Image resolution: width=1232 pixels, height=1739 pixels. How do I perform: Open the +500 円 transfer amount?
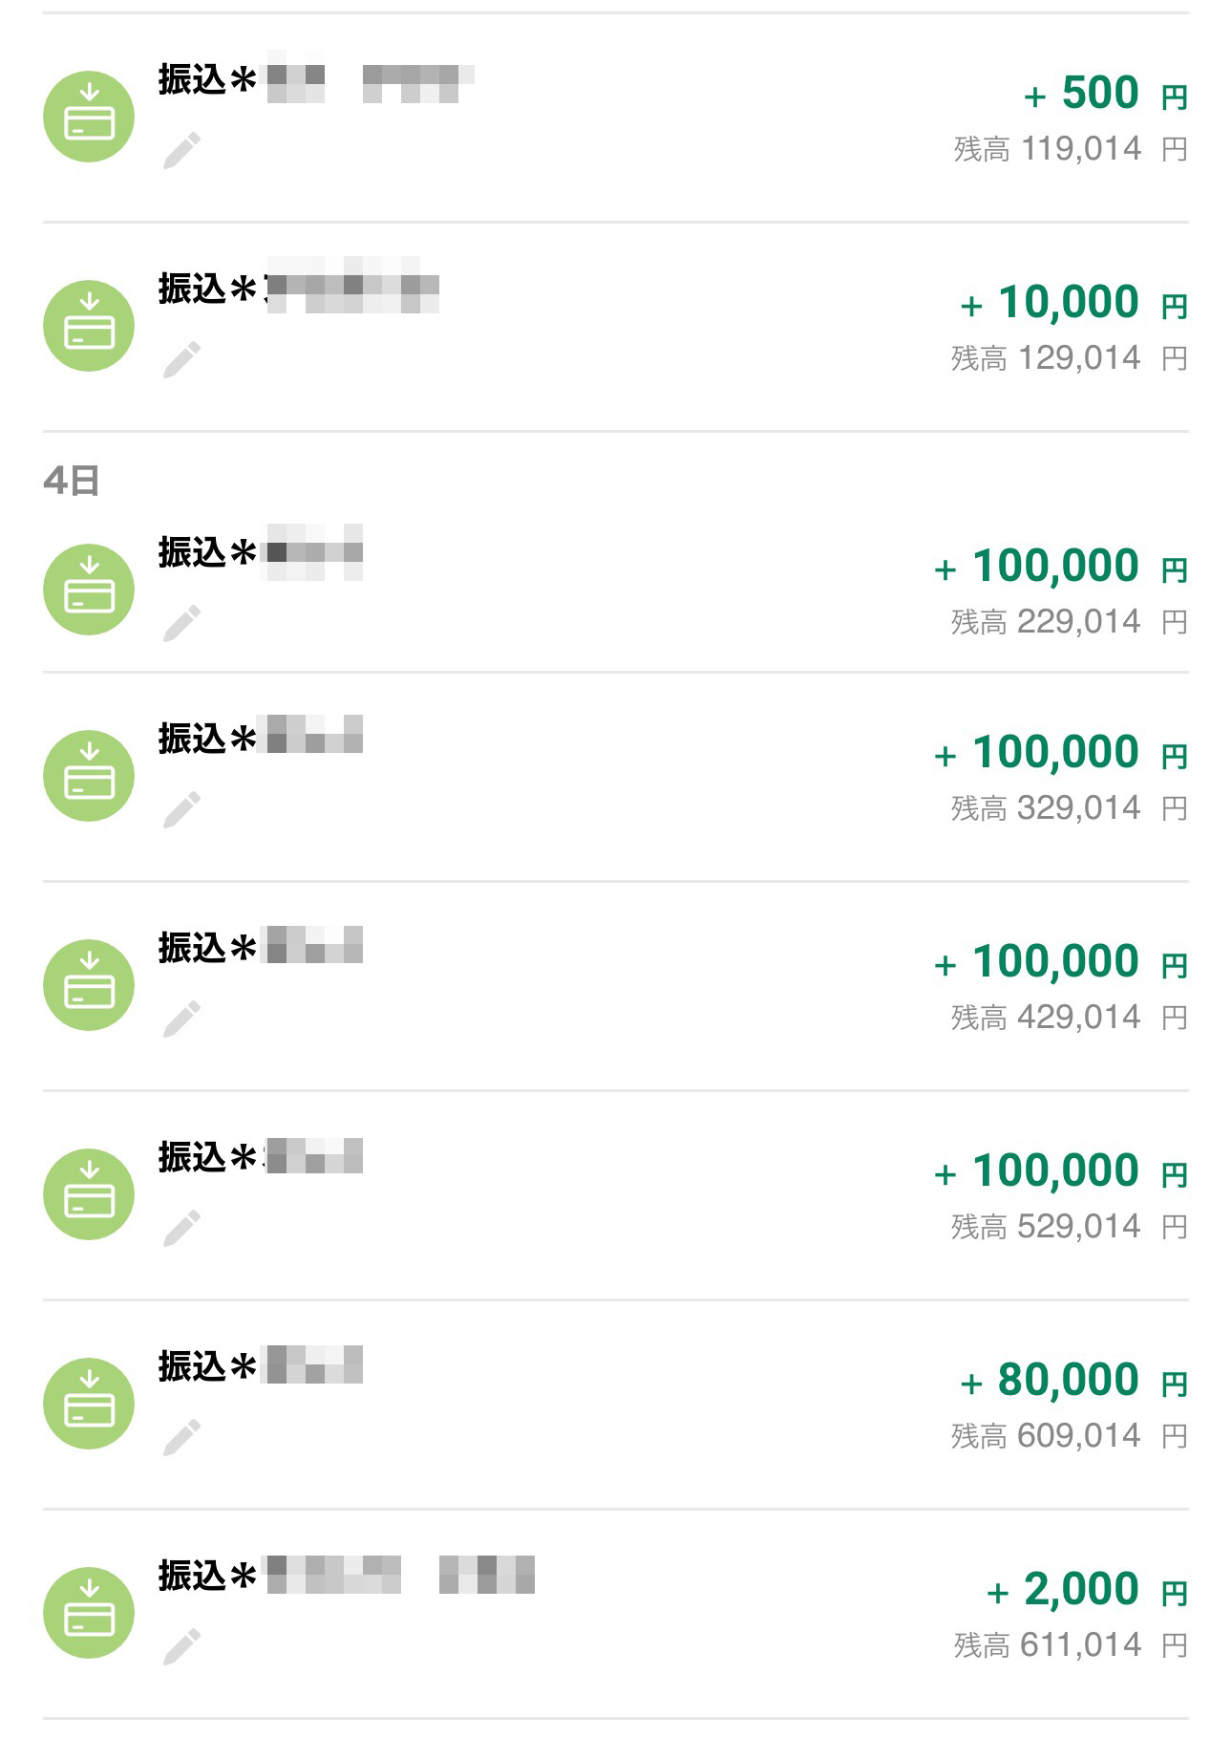(1104, 94)
